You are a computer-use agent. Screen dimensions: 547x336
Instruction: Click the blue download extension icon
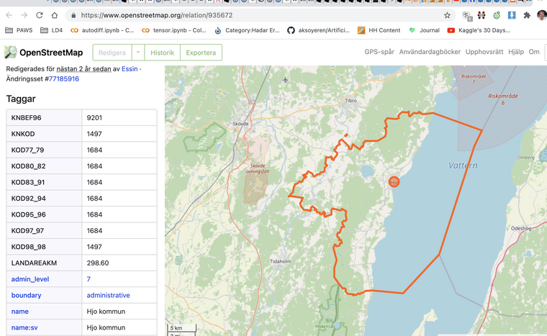pos(512,15)
